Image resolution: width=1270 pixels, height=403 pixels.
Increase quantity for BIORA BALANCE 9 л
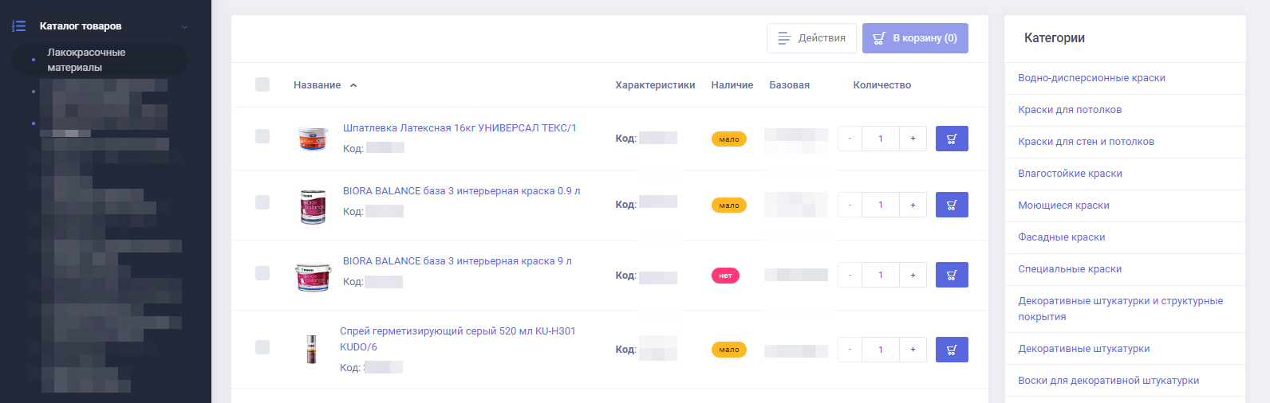coord(913,275)
